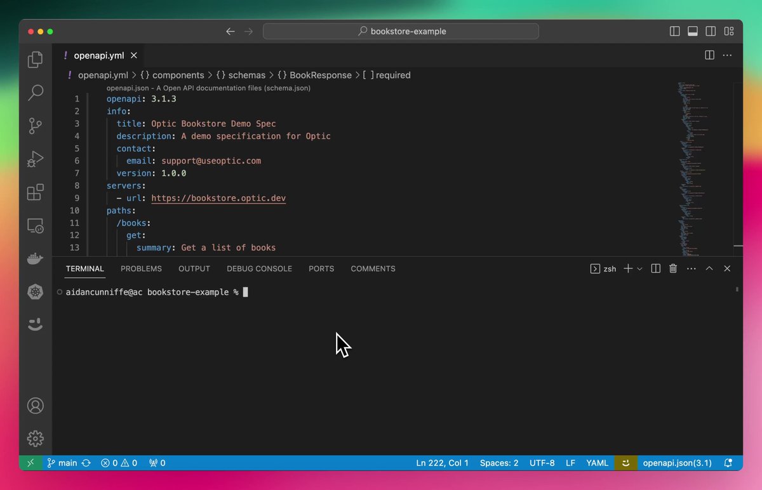Maximize the panel with the up chevron
The height and width of the screenshot is (490, 762).
pos(709,268)
